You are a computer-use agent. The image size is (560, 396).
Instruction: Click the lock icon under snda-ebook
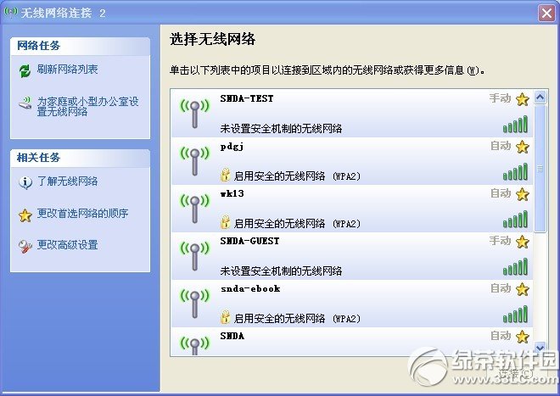tap(225, 317)
